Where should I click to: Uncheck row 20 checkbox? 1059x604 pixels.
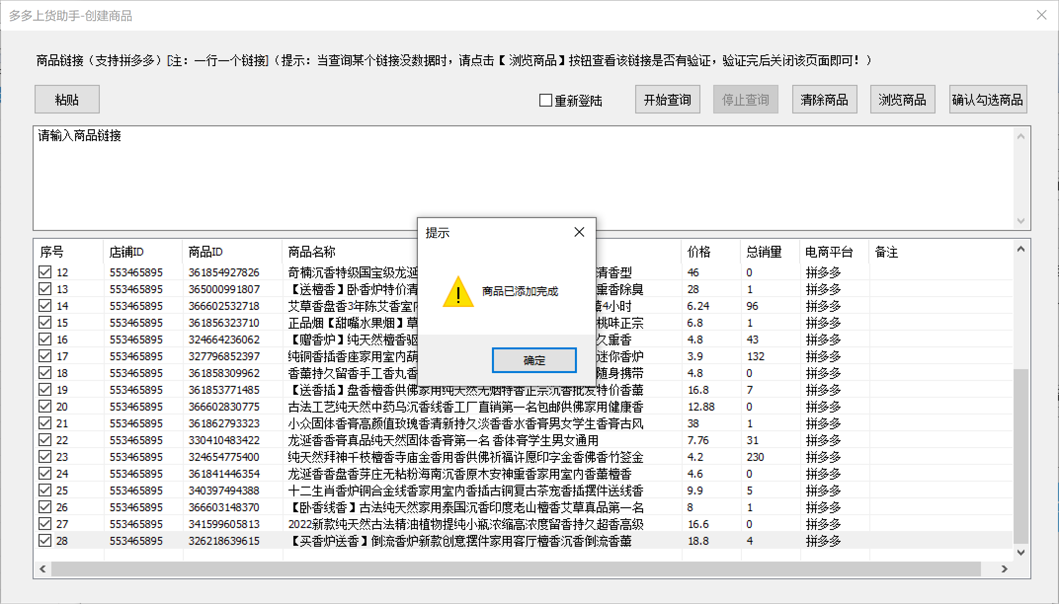pyautogui.click(x=45, y=406)
